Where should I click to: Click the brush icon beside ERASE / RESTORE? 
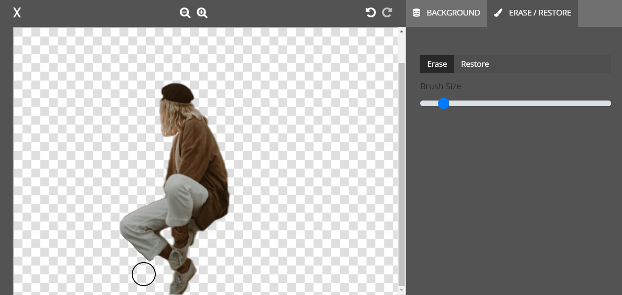click(498, 13)
